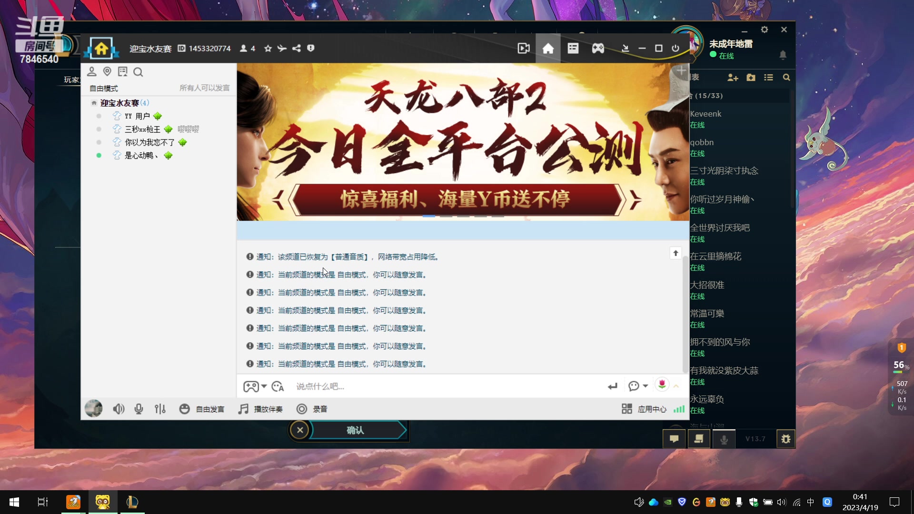Select user 三秒xx枪王 in channel list

pos(143,129)
